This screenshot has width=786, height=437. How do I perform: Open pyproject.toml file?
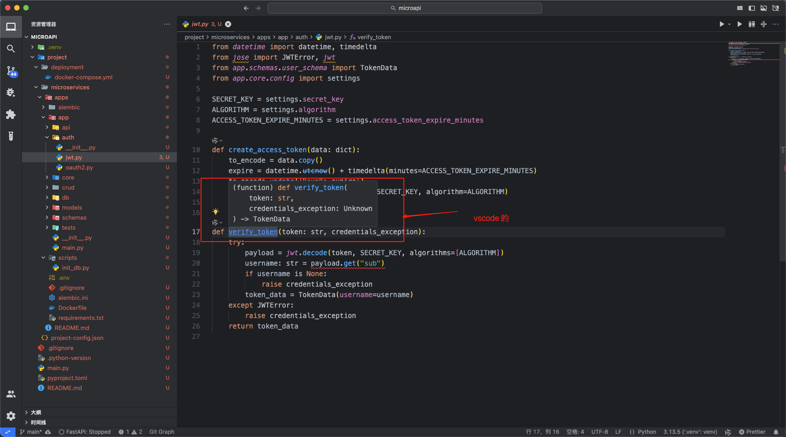pyautogui.click(x=67, y=378)
